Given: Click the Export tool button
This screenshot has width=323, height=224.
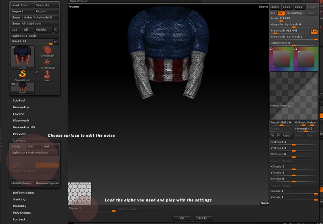Looking at the screenshot, I should (47, 11).
